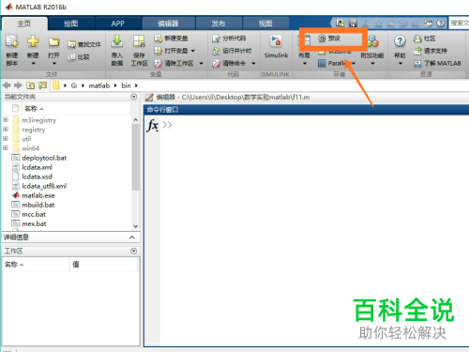Image resolution: width=469 pixels, height=352 pixels.
Task: Select matlab.exe in file list
Action: (x=38, y=195)
